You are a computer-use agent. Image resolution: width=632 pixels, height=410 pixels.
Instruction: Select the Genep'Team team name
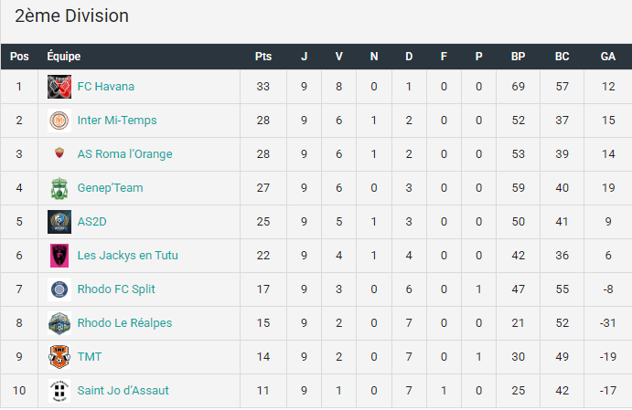pyautogui.click(x=110, y=188)
